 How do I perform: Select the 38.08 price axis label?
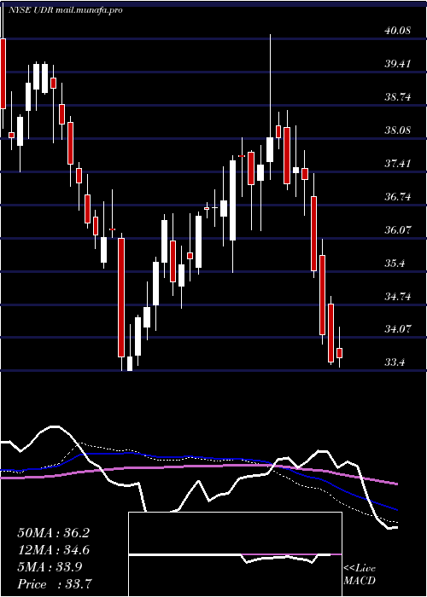coord(398,130)
